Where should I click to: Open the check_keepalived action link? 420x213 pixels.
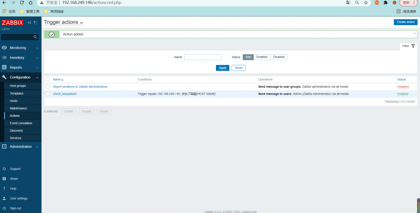tap(65, 94)
